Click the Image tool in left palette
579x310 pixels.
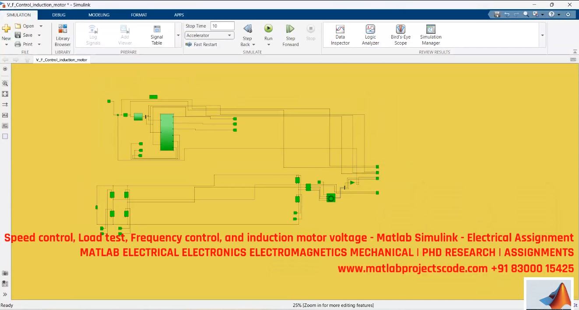(x=5, y=126)
